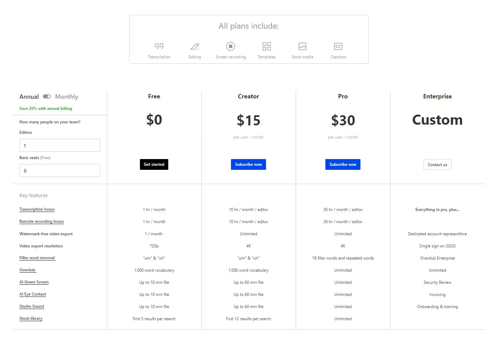The height and width of the screenshot is (338, 497).
Task: Click the Basic seats input field
Action: click(60, 171)
